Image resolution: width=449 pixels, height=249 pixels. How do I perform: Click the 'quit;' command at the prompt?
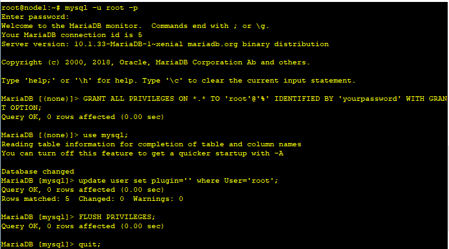tap(90, 244)
